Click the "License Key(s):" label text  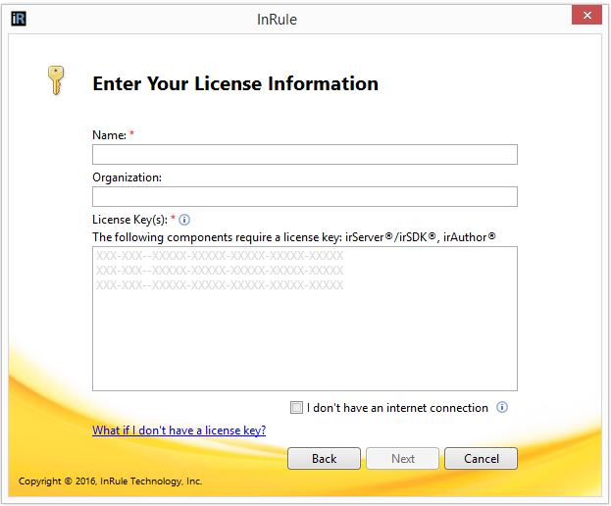(130, 220)
